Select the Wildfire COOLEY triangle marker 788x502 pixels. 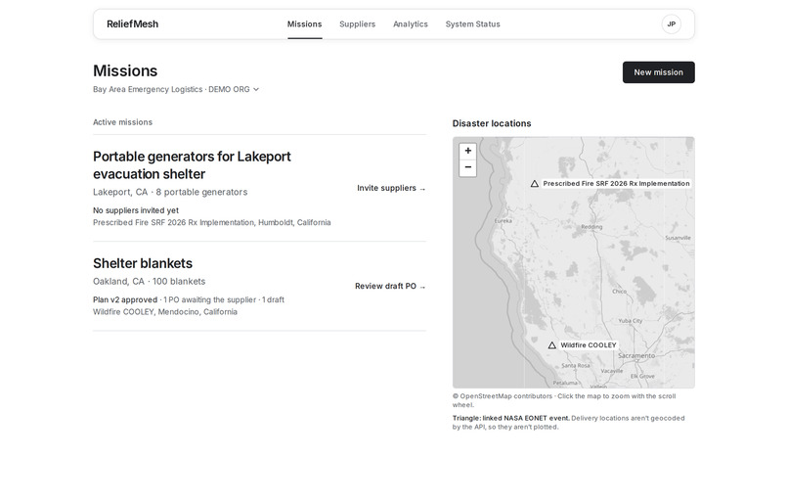551,345
